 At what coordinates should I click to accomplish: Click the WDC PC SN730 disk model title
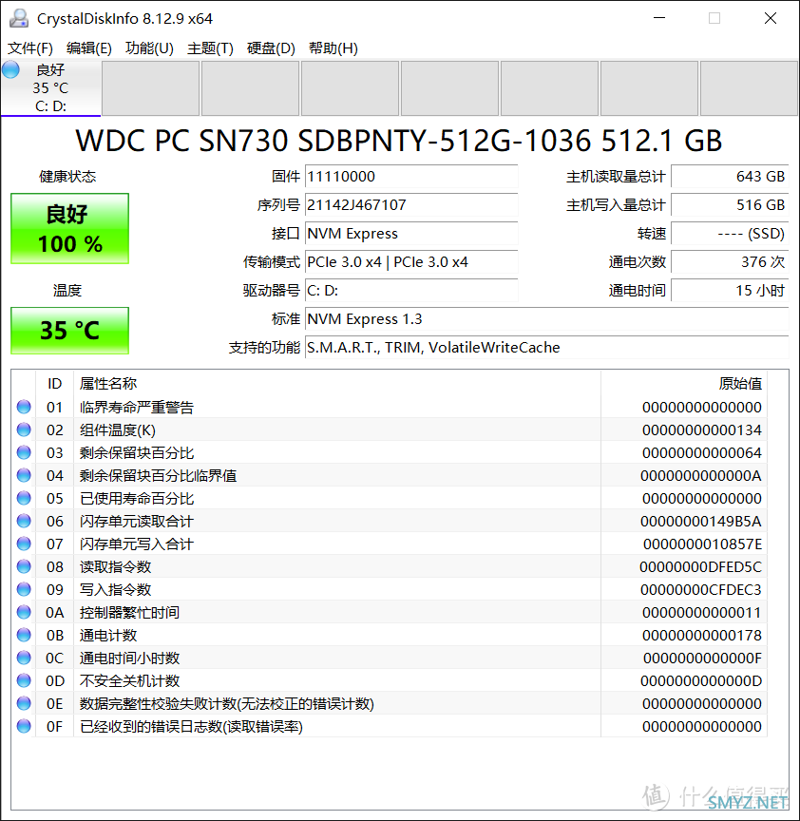pos(399,141)
